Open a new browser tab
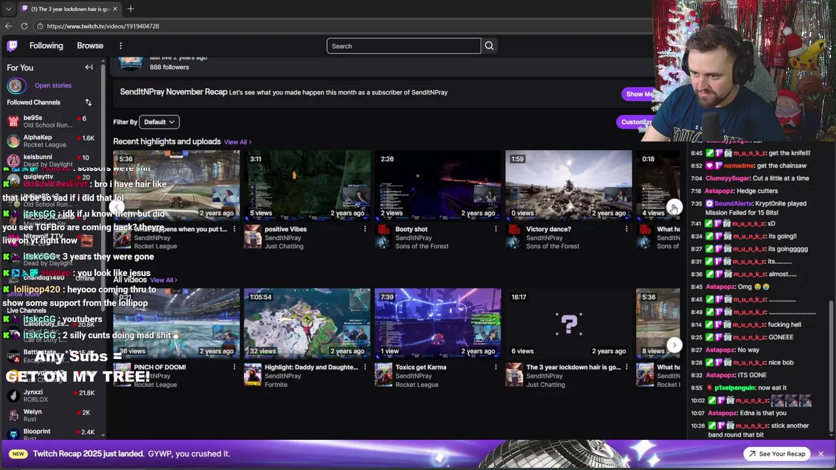The image size is (836, 470). [131, 8]
